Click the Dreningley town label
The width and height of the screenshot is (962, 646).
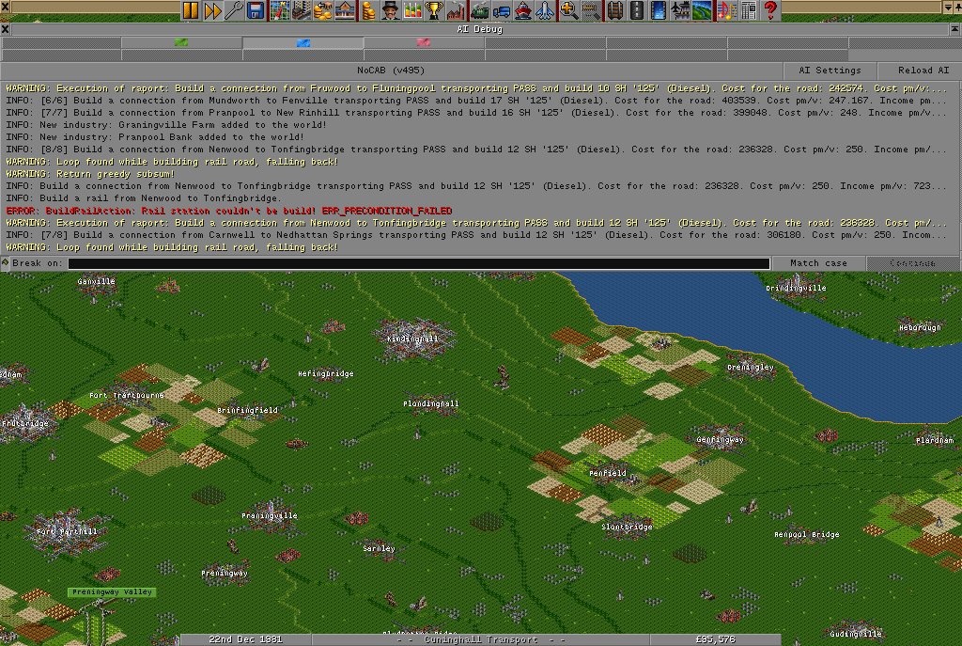pos(751,368)
